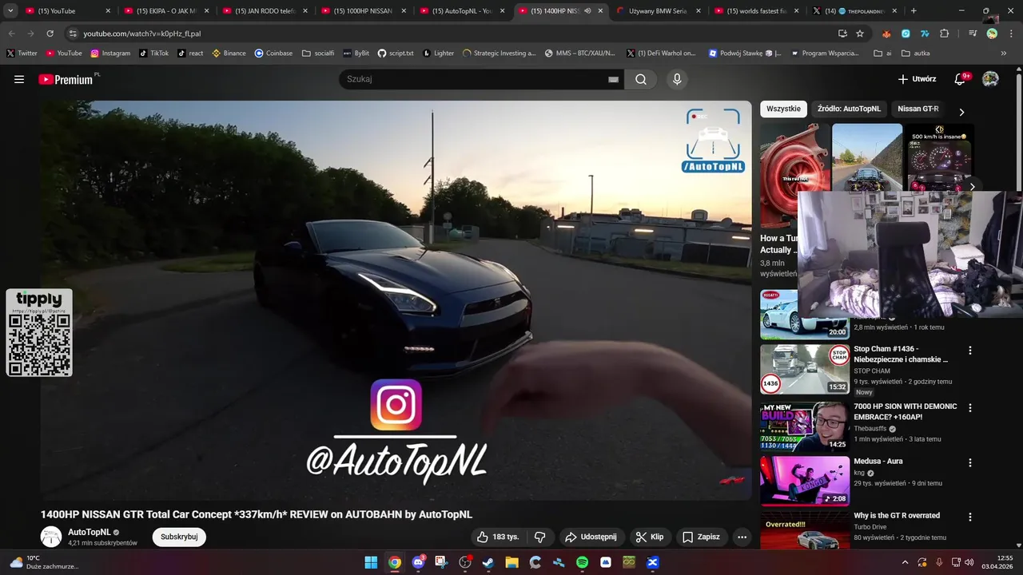Select the Nissan GT-R filter chip
The height and width of the screenshot is (575, 1023).
click(x=918, y=109)
